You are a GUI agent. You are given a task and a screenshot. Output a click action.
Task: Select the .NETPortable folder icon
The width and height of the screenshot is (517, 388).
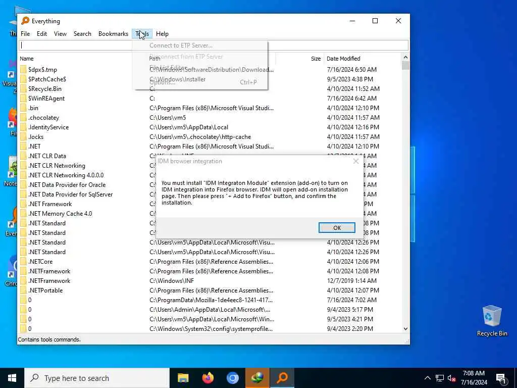(x=23, y=290)
